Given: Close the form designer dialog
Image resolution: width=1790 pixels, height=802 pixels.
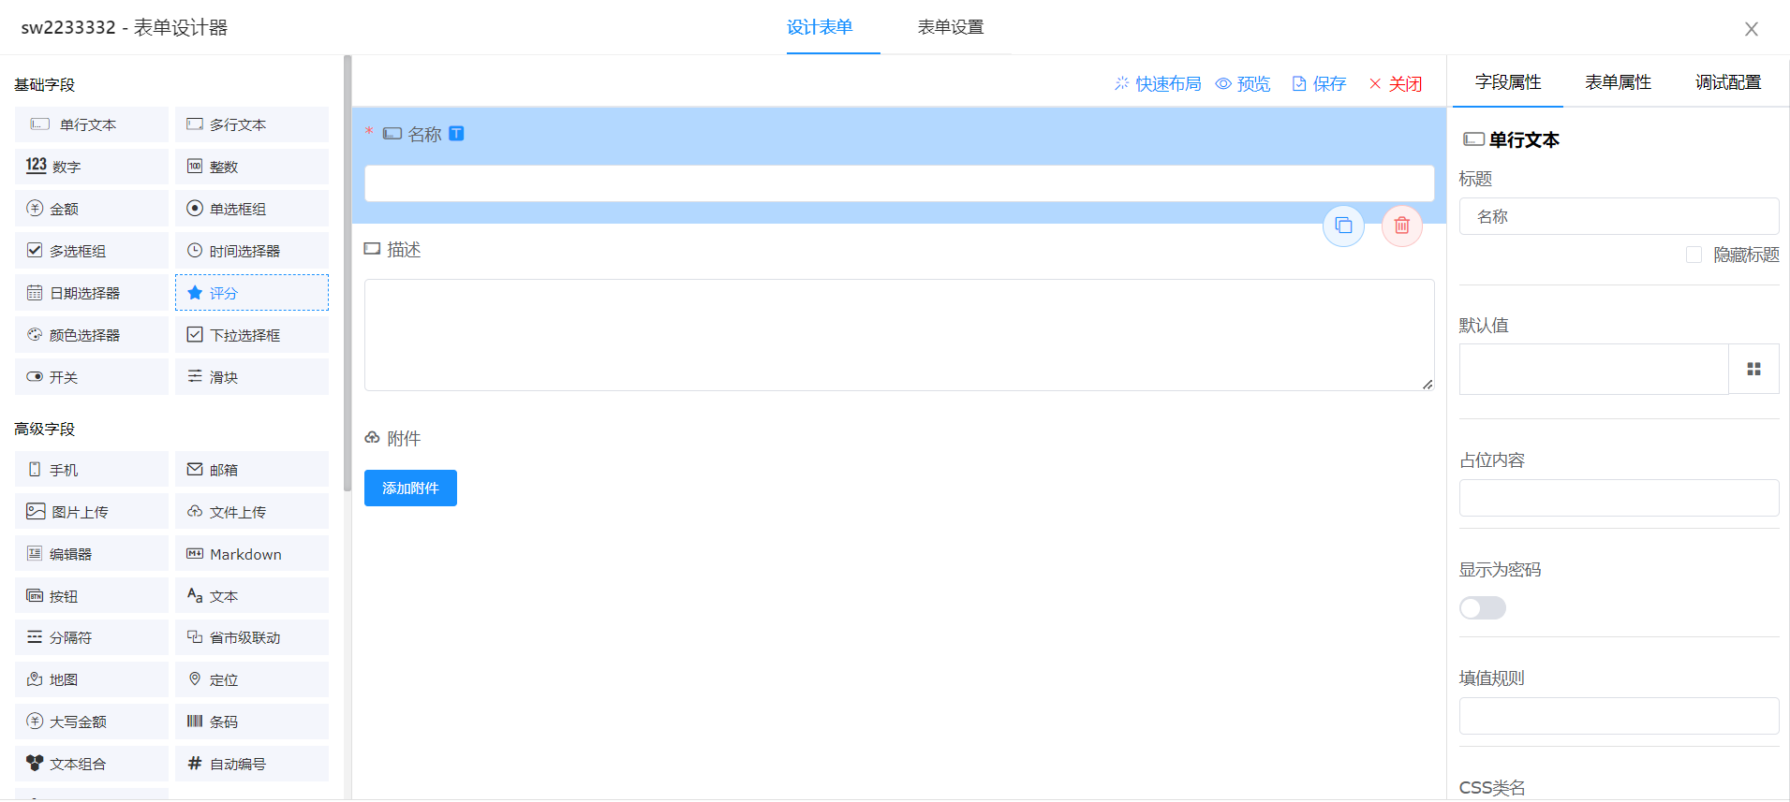Looking at the screenshot, I should (x=1751, y=29).
